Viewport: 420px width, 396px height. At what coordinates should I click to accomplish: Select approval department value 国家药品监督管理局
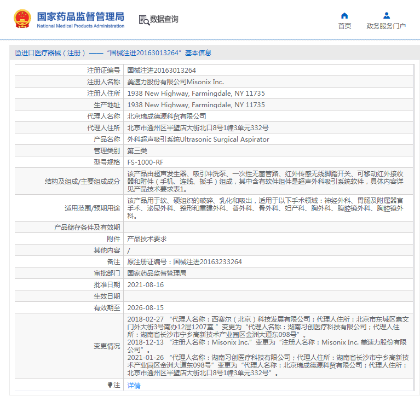[x=157, y=273]
